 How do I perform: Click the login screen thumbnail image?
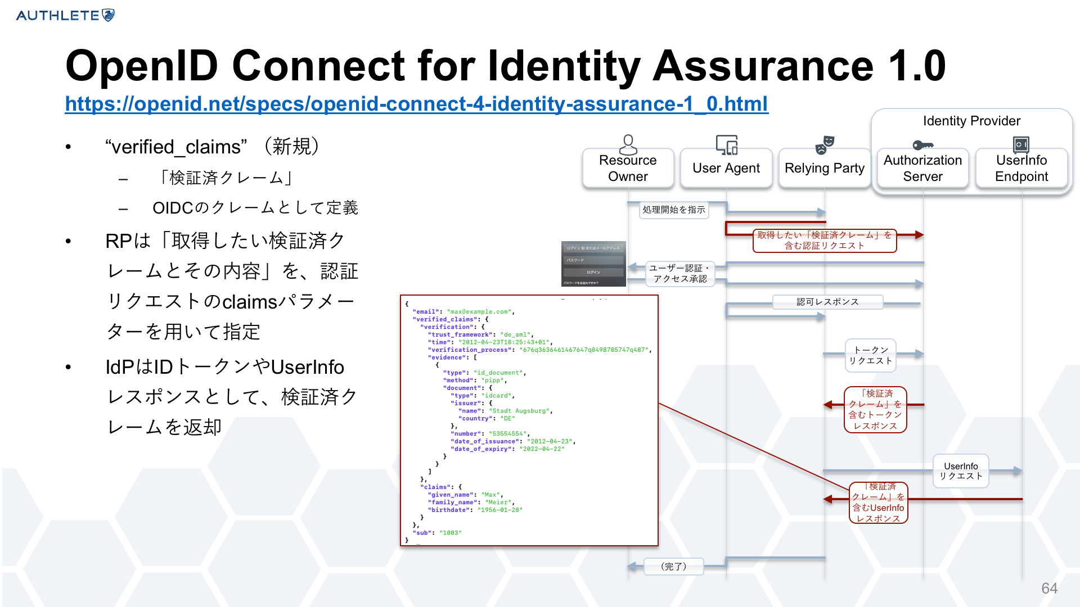(593, 264)
